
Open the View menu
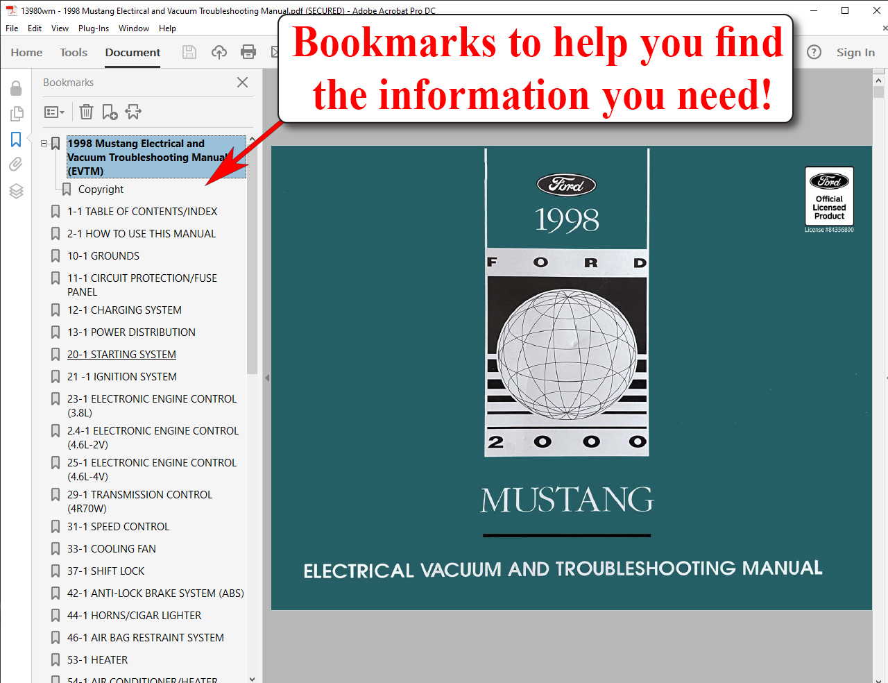pos(60,28)
